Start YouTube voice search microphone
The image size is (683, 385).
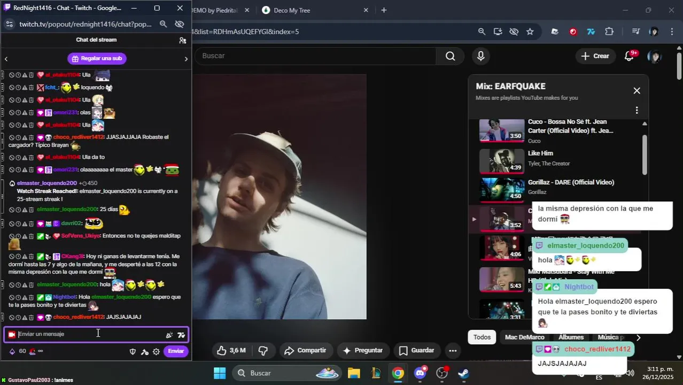[x=481, y=56]
